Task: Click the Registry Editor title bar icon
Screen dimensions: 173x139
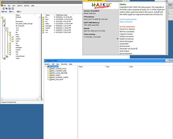Action: pos(45,61)
